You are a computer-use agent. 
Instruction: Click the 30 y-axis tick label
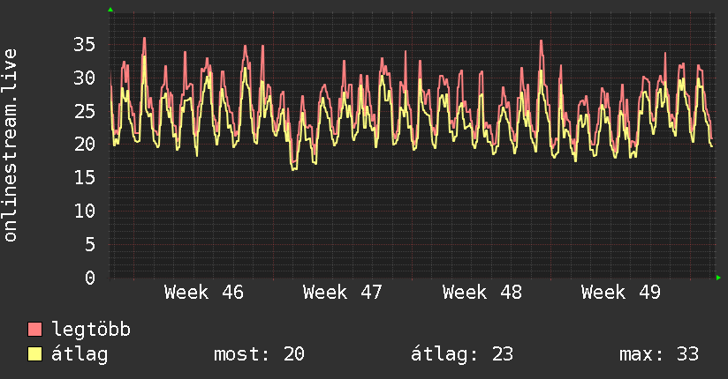tap(85, 78)
